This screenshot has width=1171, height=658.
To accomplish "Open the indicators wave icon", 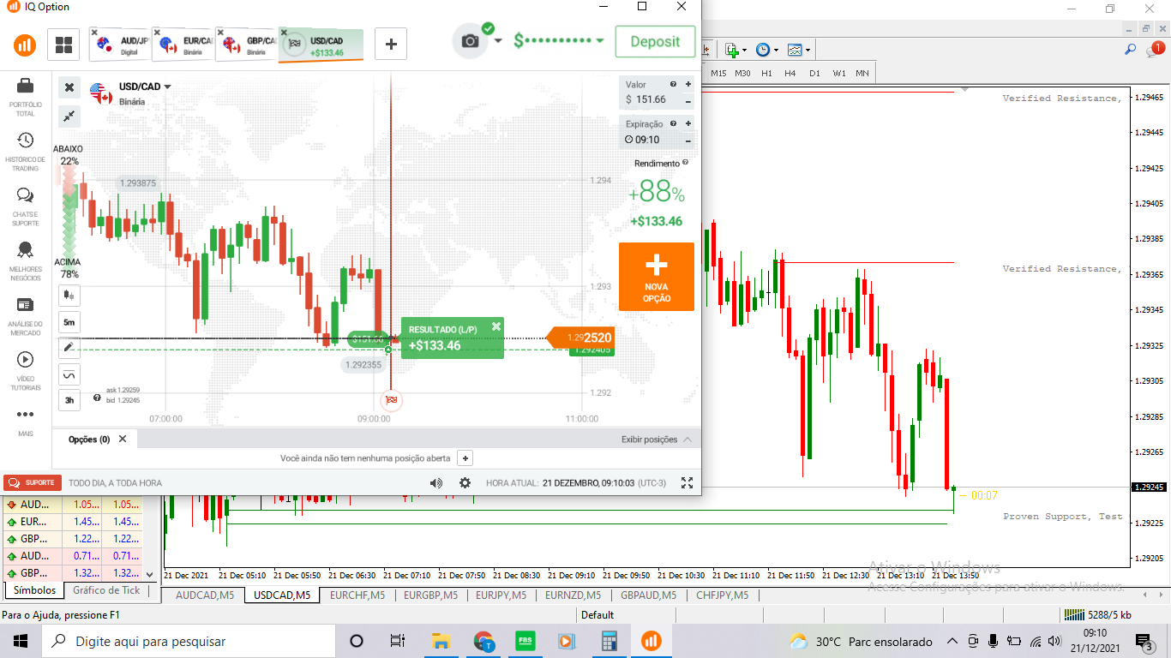I will (69, 374).
